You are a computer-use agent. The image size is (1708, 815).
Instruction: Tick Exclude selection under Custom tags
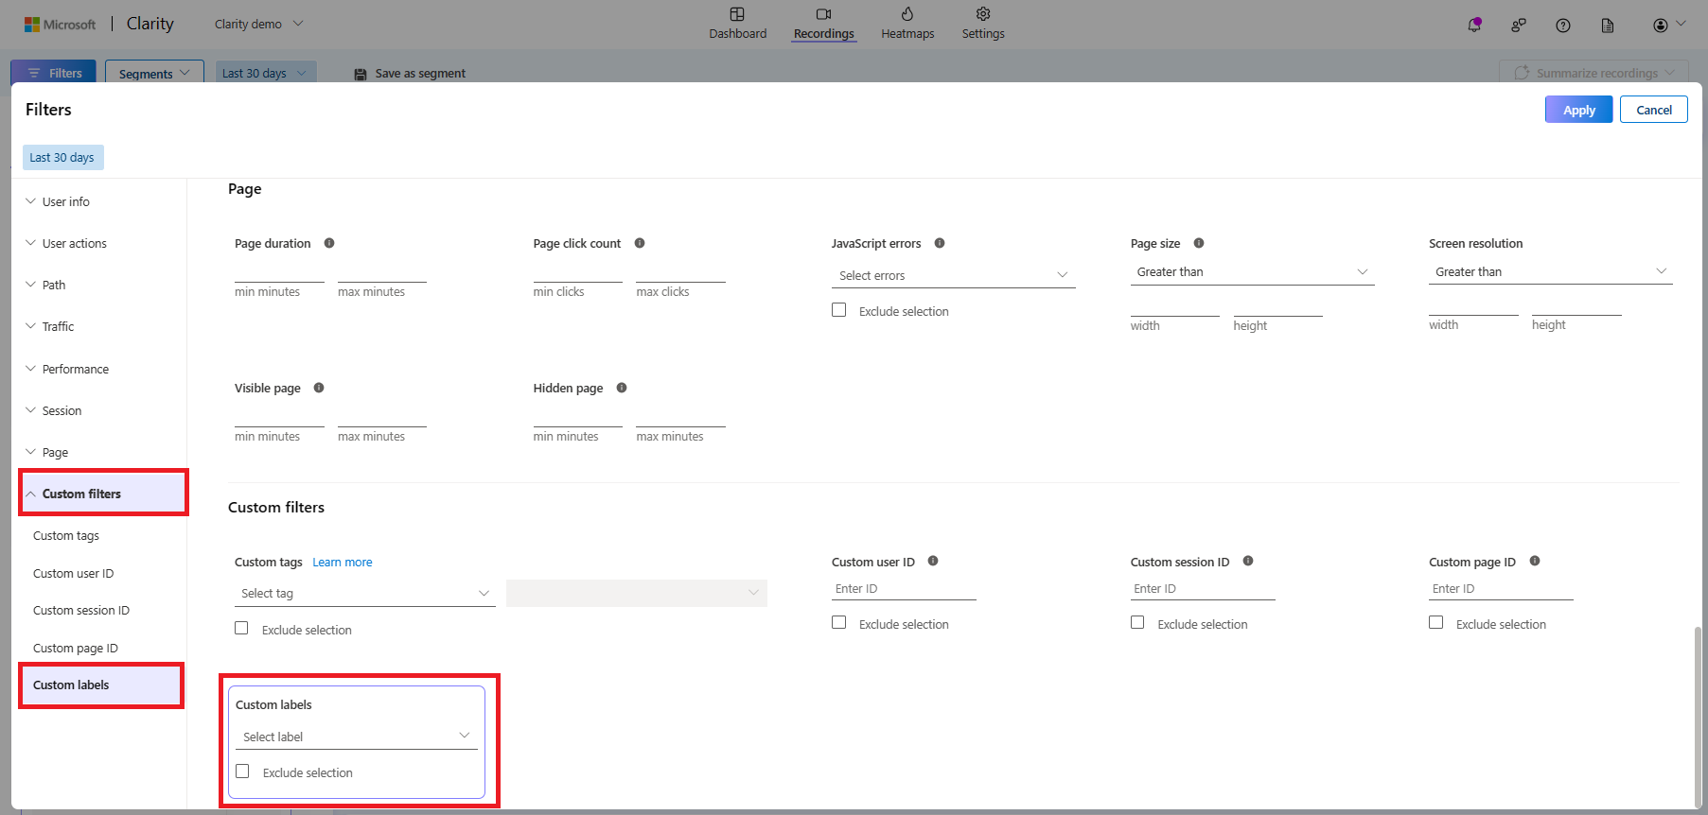click(241, 628)
